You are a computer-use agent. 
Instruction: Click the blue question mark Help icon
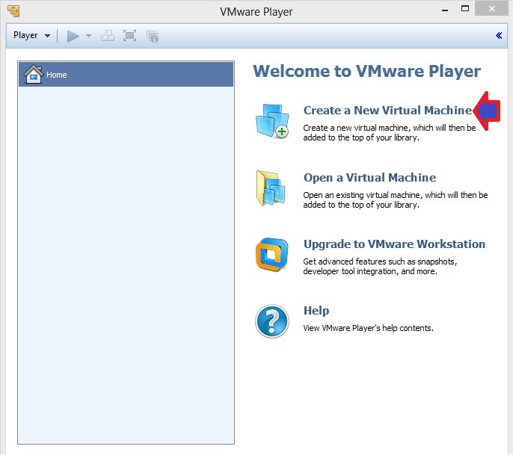(x=272, y=321)
